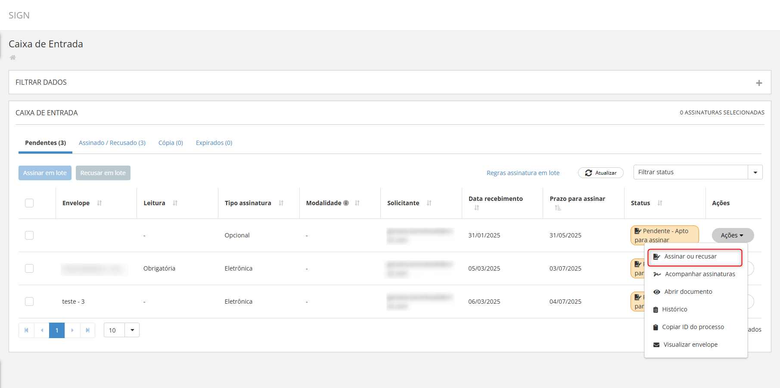Open the Expirados (0) tab

[214, 143]
